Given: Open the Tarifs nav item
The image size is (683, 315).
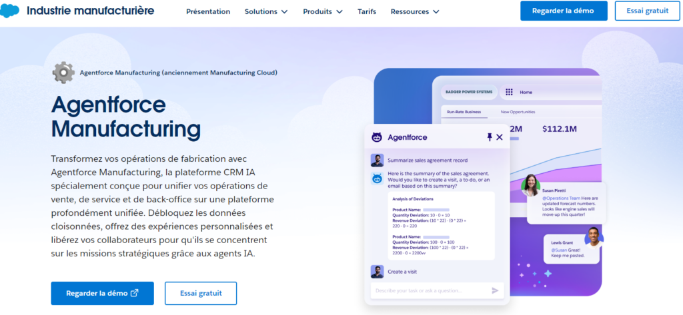Looking at the screenshot, I should (367, 12).
